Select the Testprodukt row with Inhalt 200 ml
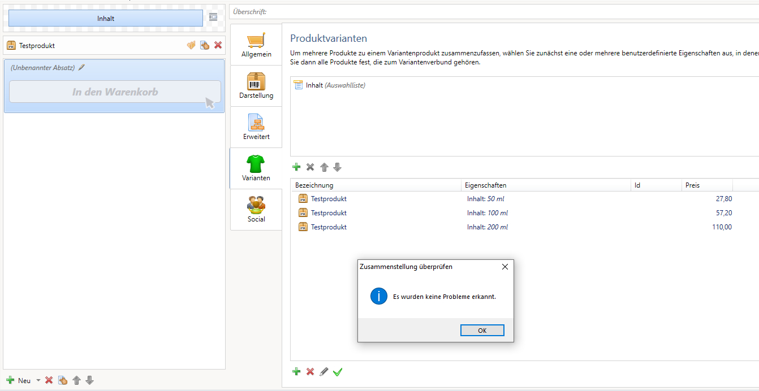Viewport: 759px width, 391px height. (x=525, y=227)
